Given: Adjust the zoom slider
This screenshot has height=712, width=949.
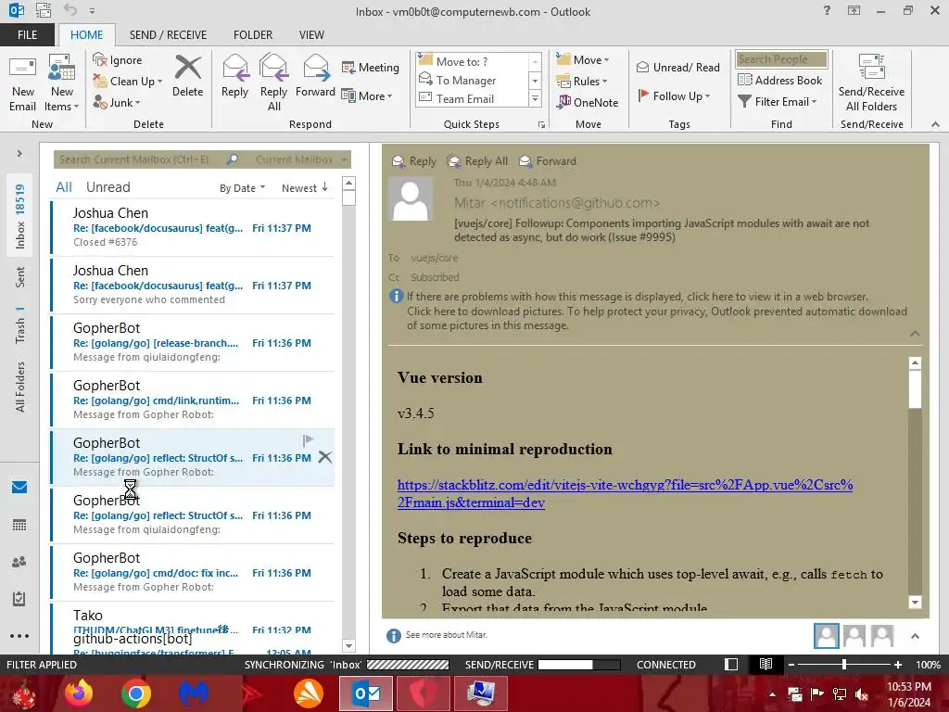Looking at the screenshot, I should [843, 664].
